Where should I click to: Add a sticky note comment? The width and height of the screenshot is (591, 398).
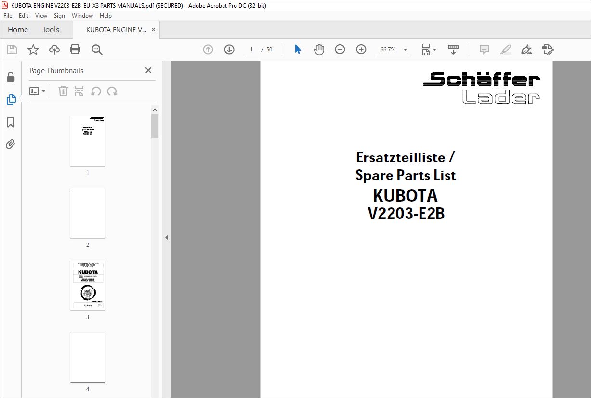point(485,50)
